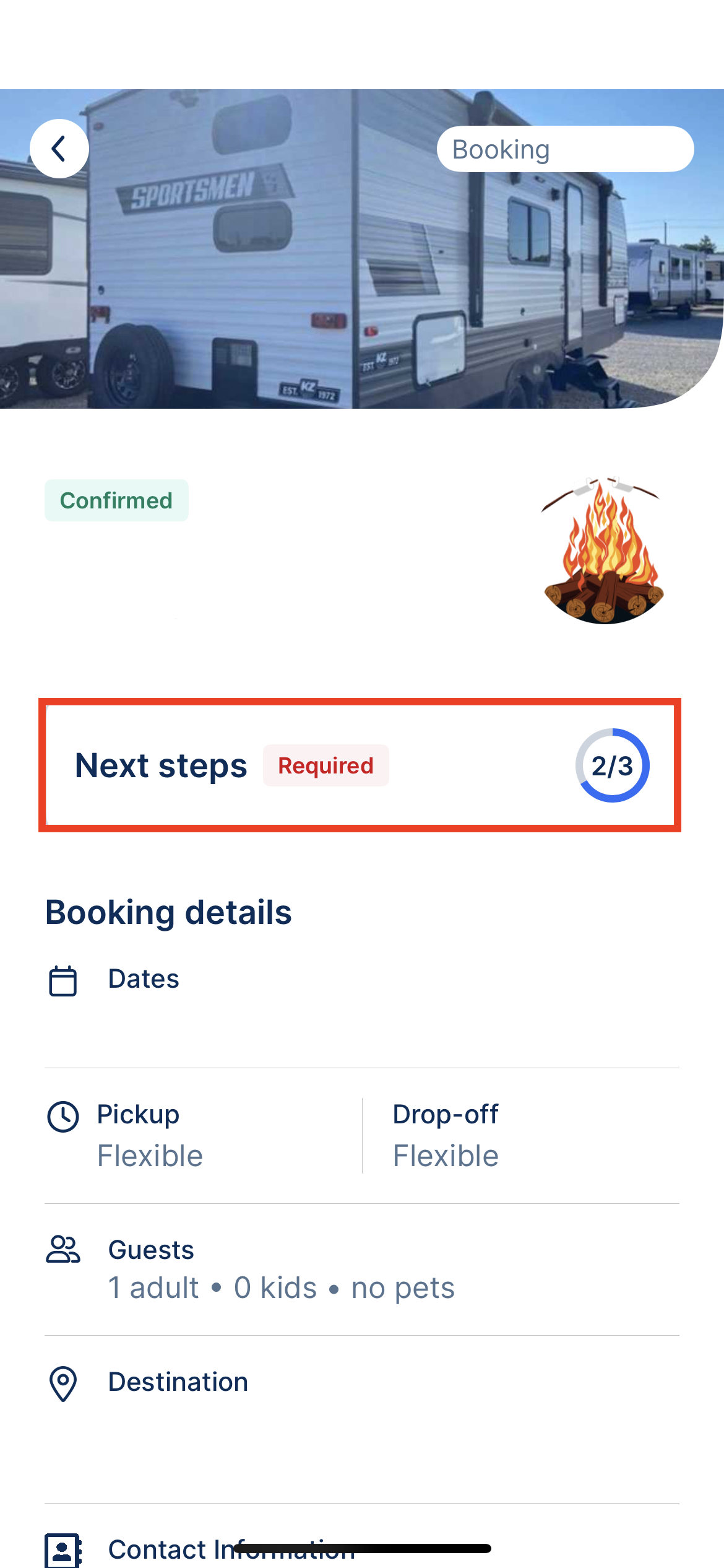Screen dimensions: 724x1568
Task: Click the 2/3 progress ring
Action: pyautogui.click(x=612, y=765)
